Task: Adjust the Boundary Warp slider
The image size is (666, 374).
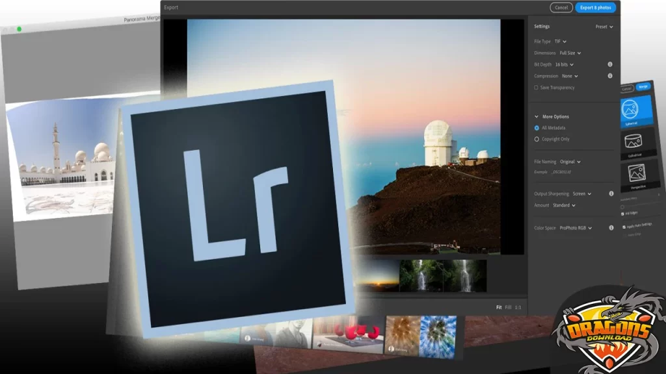Action: coord(622,206)
